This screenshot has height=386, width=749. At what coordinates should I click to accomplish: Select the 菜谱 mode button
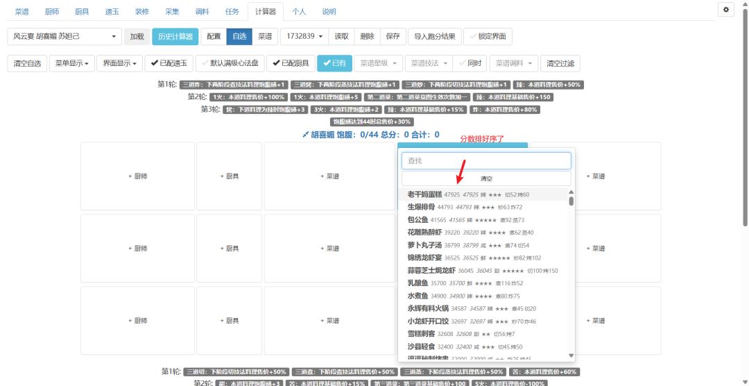(265, 36)
